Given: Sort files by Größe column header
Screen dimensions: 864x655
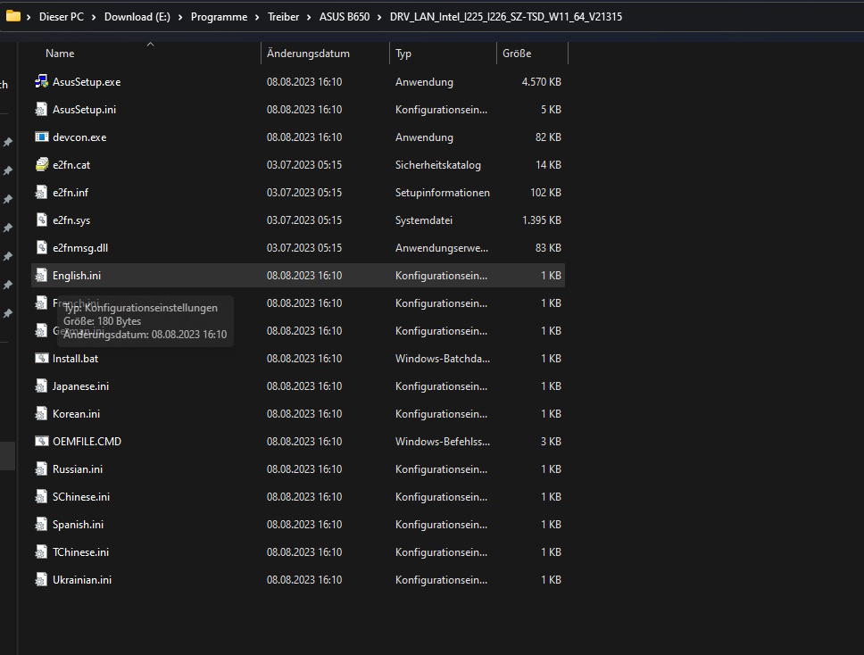Looking at the screenshot, I should point(517,54).
